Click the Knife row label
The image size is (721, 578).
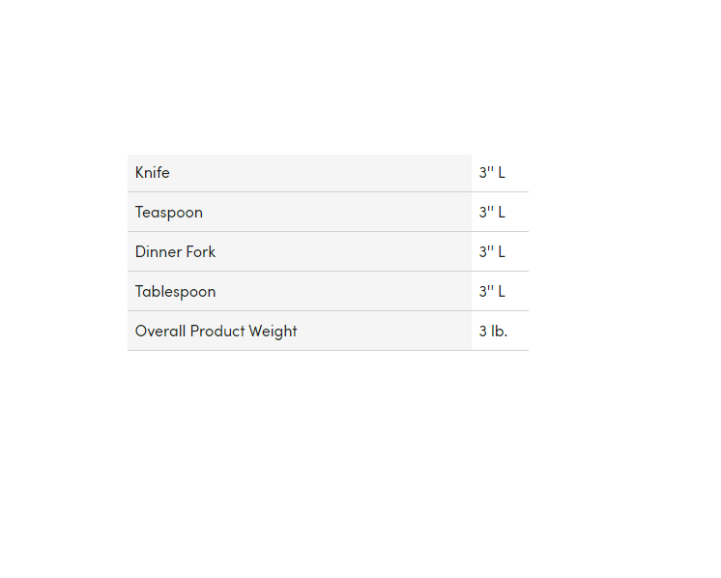pyautogui.click(x=153, y=173)
